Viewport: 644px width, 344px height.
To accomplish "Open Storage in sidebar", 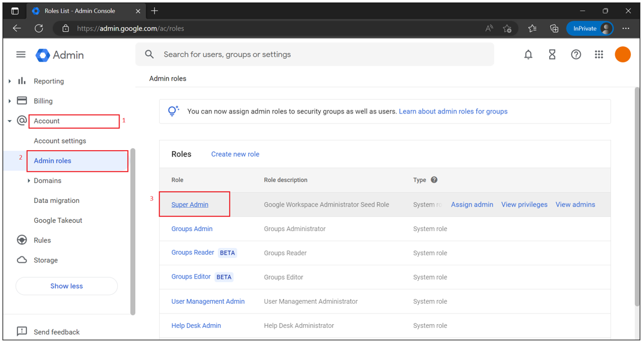I will (x=46, y=261).
